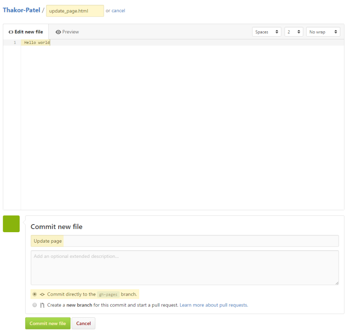This screenshot has height=331, width=348.
Task: Open the Spaces indent mode dropdown
Action: pos(267,32)
